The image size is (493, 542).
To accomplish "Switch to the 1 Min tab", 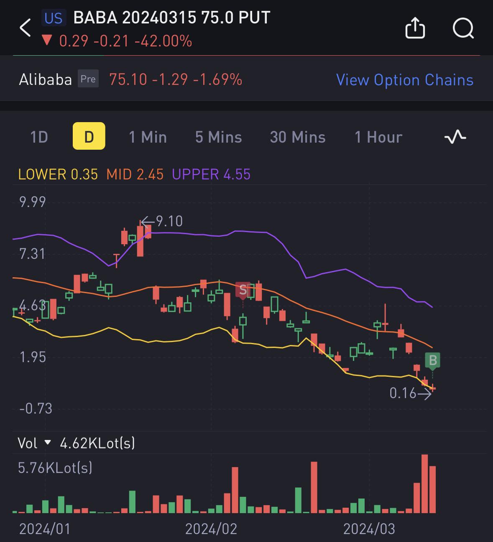I will click(x=148, y=137).
